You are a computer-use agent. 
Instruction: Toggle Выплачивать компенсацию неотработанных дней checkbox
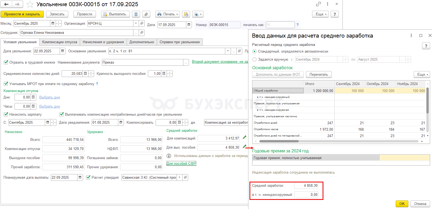pyautogui.click(x=62, y=114)
